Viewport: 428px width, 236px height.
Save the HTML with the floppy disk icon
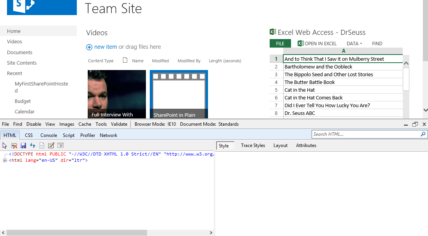point(23,145)
